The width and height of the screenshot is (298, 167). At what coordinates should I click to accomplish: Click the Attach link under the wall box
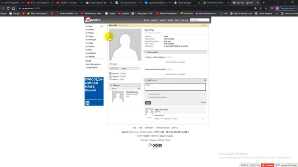click(203, 102)
